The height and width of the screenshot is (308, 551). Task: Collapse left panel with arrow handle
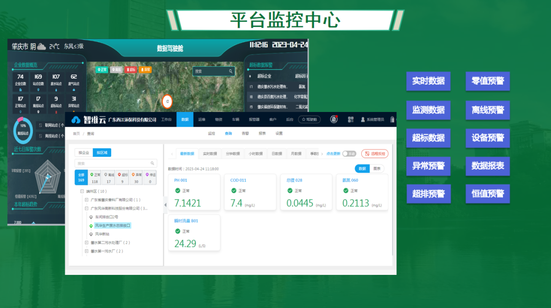(x=165, y=205)
